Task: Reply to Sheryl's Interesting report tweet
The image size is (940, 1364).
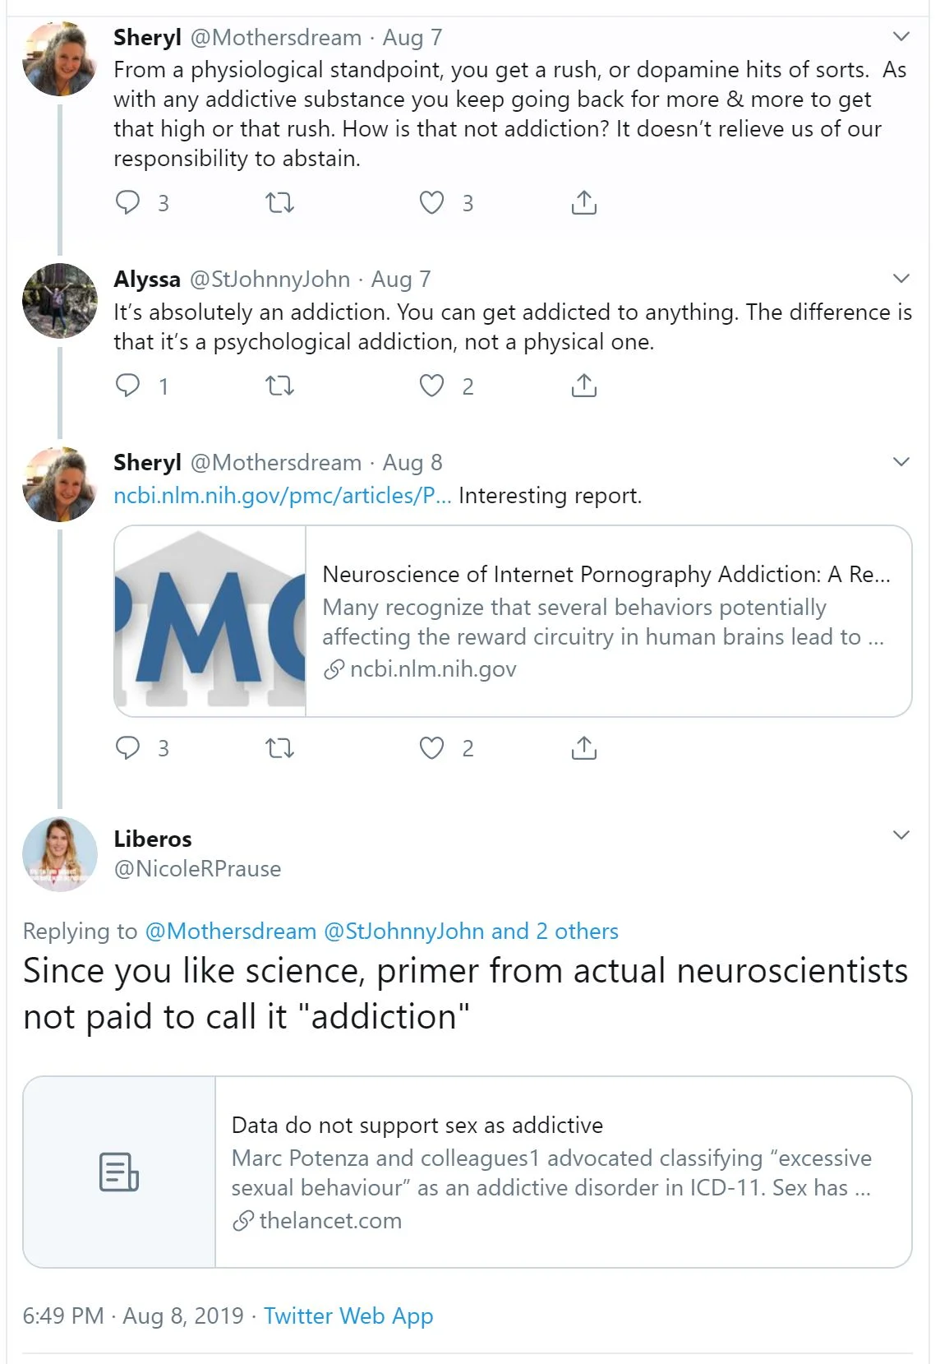Action: click(128, 747)
